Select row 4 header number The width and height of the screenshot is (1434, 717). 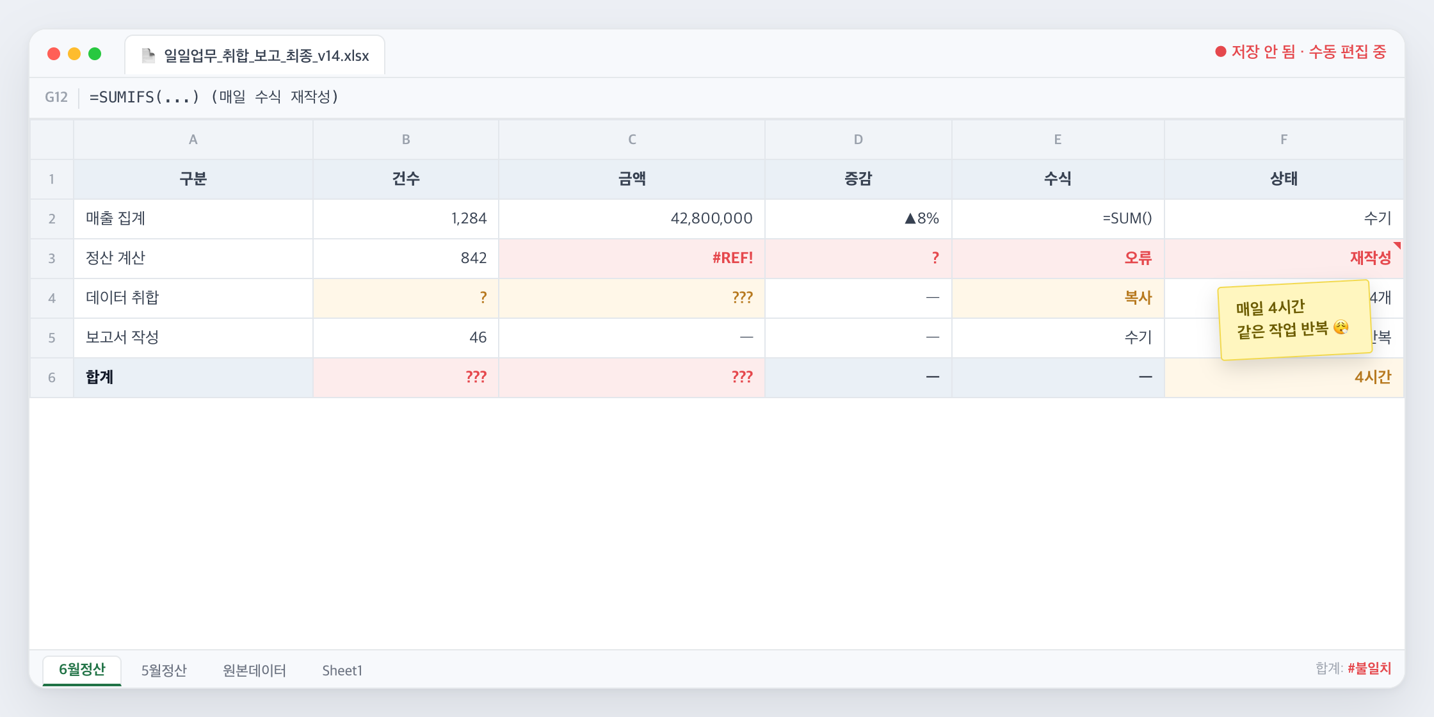(x=52, y=298)
